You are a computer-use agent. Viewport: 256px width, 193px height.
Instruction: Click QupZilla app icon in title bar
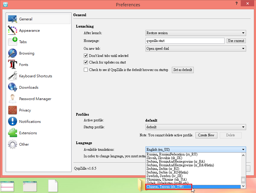coord(5,4)
